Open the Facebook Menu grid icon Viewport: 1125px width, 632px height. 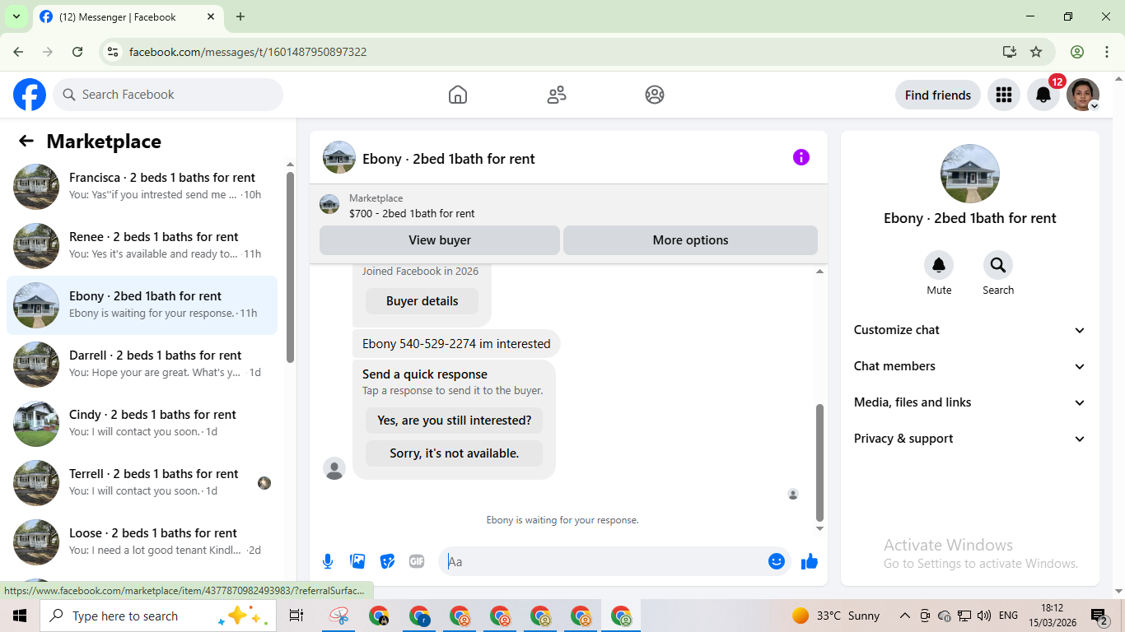coord(1003,95)
